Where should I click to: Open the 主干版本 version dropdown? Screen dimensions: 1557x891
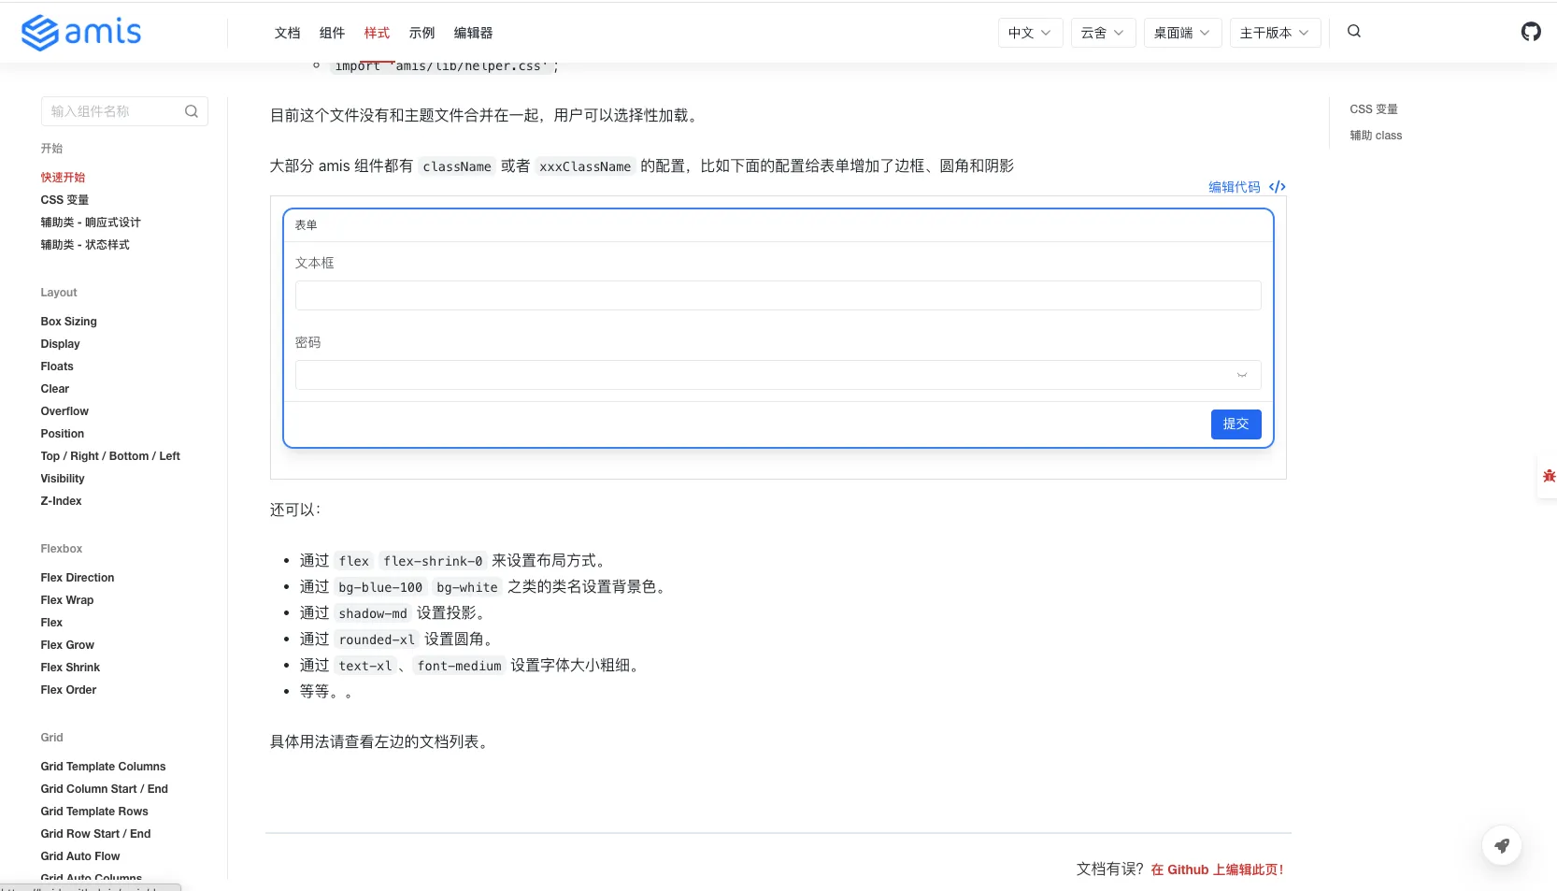[x=1274, y=32]
